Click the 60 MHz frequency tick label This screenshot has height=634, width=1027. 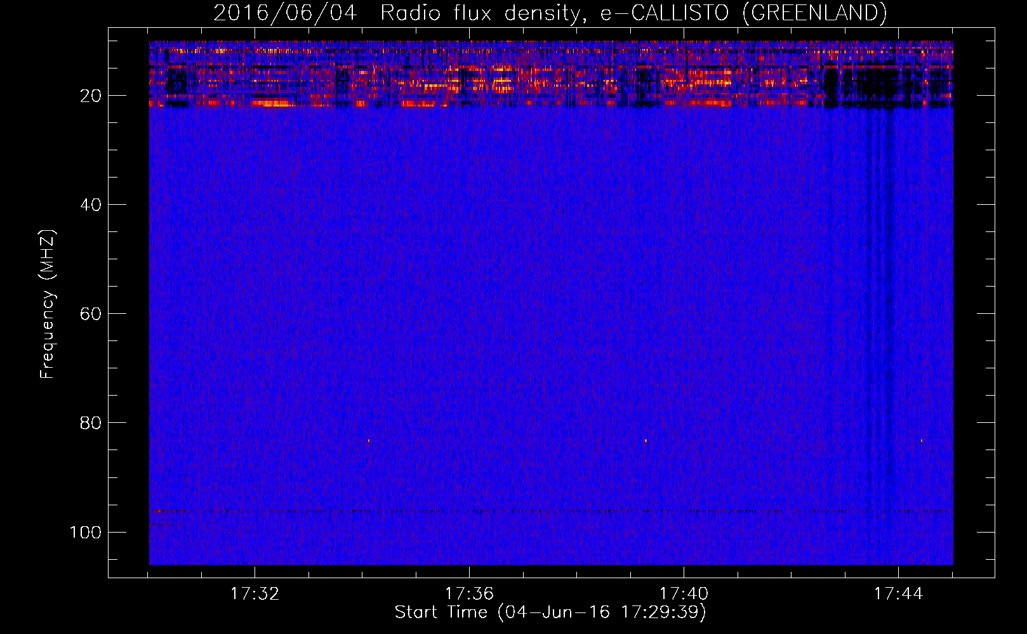91,314
